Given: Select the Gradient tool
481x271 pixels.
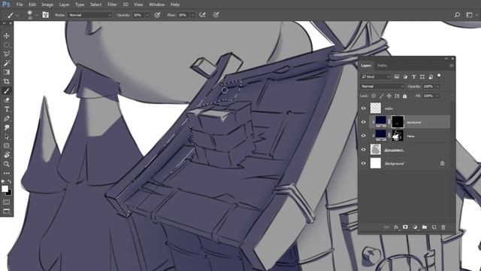Looking at the screenshot, I should pyautogui.click(x=7, y=72).
